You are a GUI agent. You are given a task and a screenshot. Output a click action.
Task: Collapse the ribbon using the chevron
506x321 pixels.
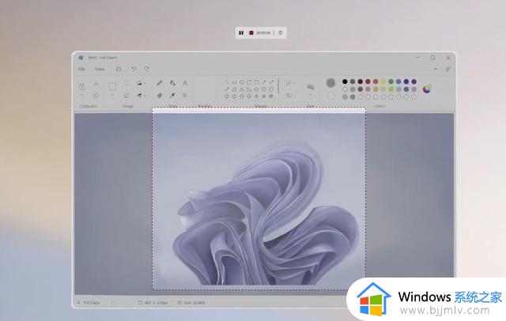pos(436,69)
